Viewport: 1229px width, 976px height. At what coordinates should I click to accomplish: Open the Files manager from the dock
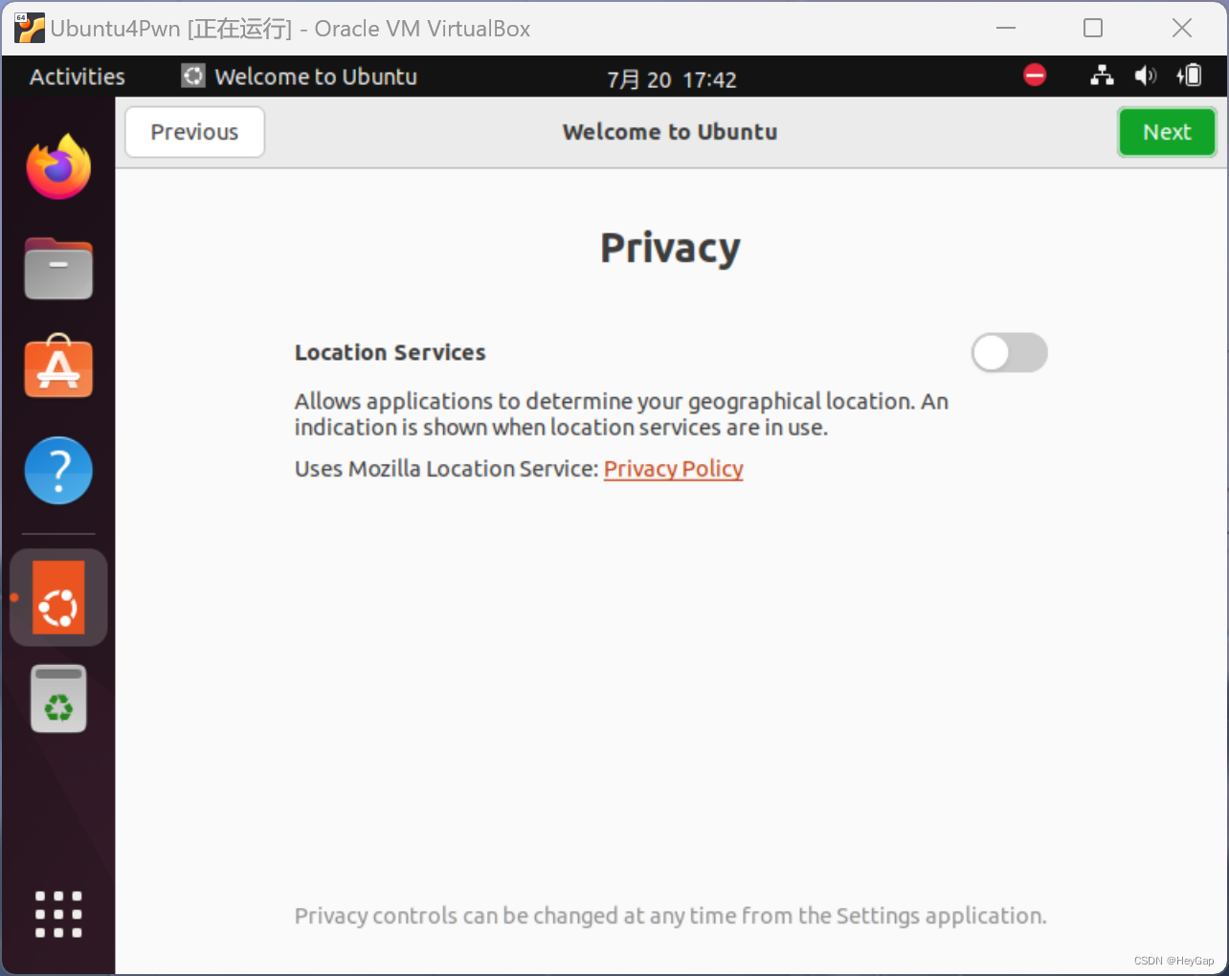[58, 269]
